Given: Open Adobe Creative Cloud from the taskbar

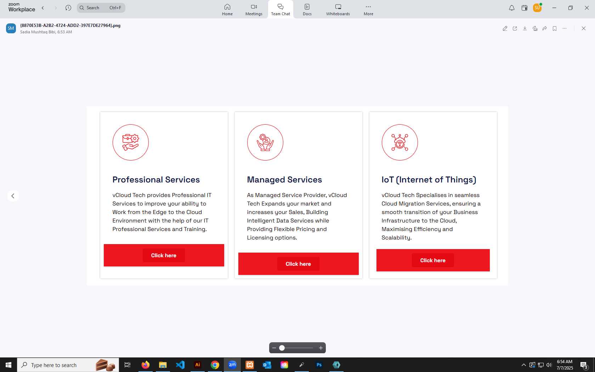Looking at the screenshot, I should coord(284,365).
